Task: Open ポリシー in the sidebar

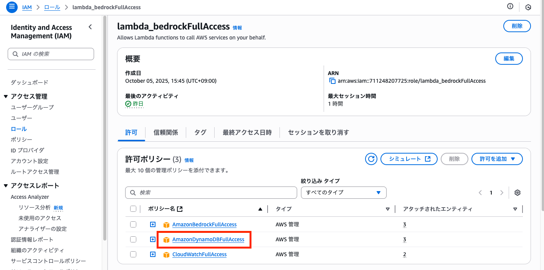Action: [21, 139]
